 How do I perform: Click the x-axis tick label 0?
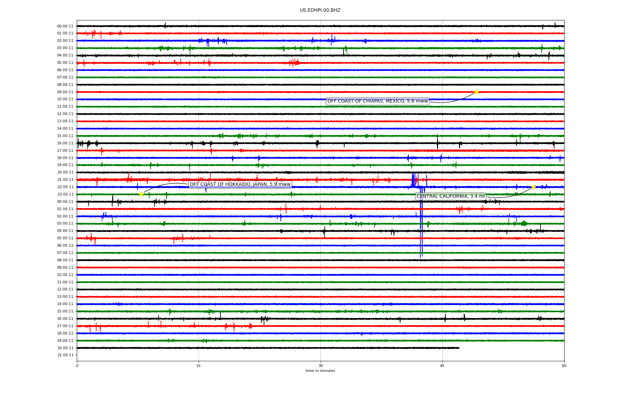[77, 366]
